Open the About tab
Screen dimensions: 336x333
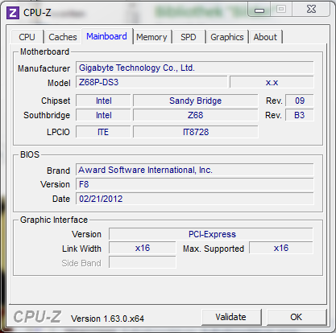(265, 37)
